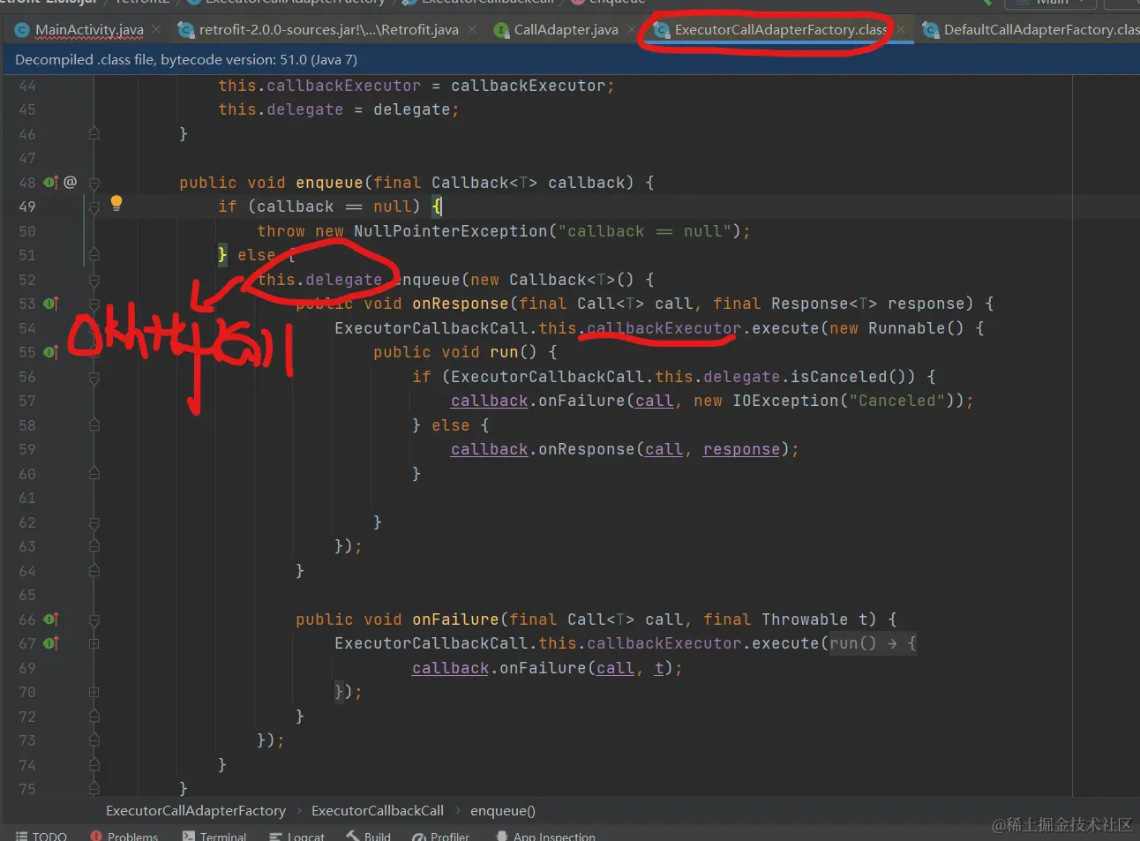Click the @ annotation gutter marker on line 48

[x=71, y=182]
